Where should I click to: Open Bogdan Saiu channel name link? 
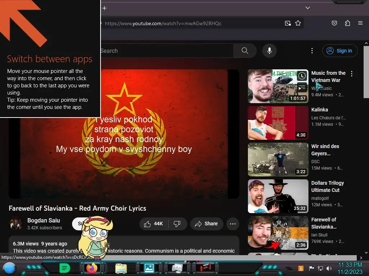(44, 220)
